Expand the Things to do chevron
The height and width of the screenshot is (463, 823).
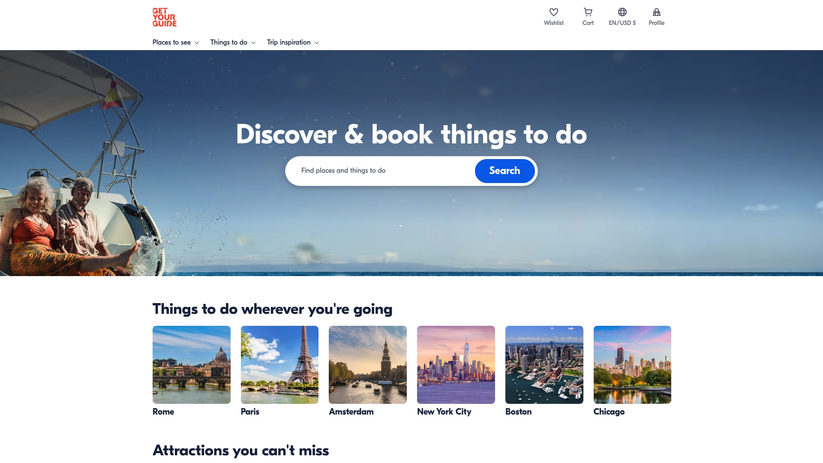253,42
